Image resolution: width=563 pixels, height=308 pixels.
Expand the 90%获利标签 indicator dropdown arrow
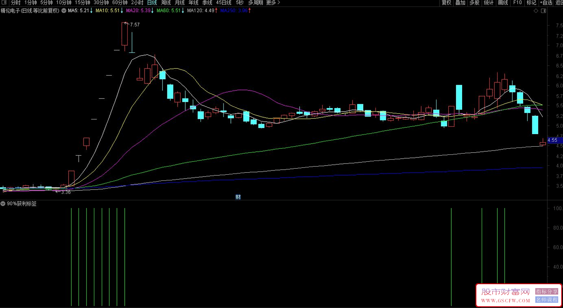pos(3,203)
